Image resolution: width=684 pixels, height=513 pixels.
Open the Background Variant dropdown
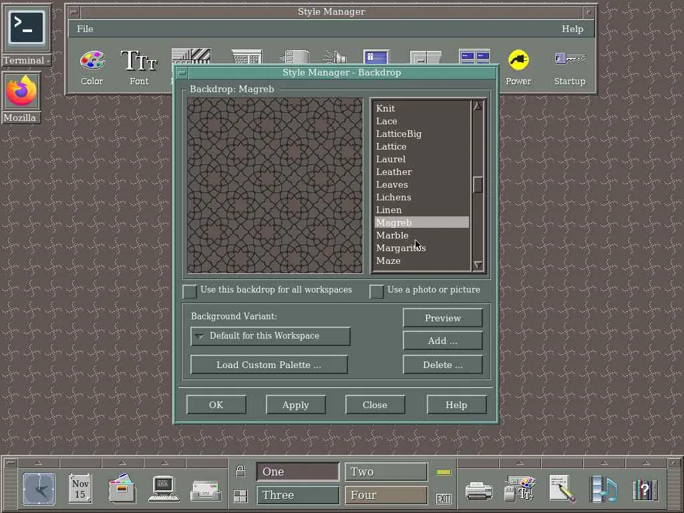[x=270, y=336]
